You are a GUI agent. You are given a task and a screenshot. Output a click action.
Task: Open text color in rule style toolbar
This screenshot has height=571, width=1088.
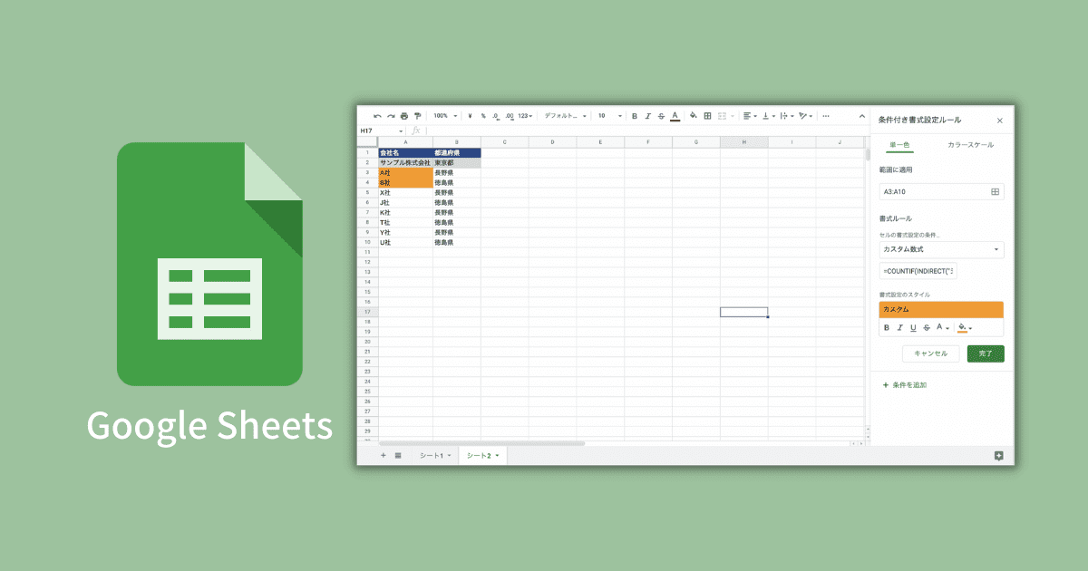(941, 327)
